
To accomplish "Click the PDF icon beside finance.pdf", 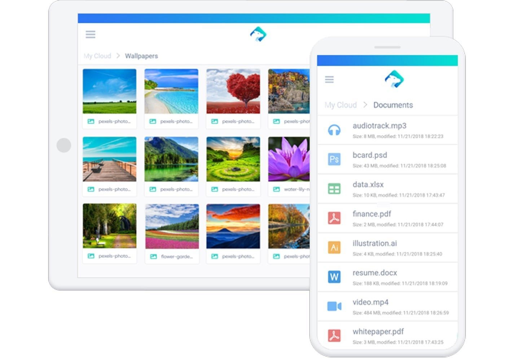I will click(x=334, y=218).
